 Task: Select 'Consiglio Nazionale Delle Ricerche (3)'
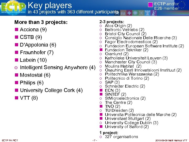[x=141, y=38]
